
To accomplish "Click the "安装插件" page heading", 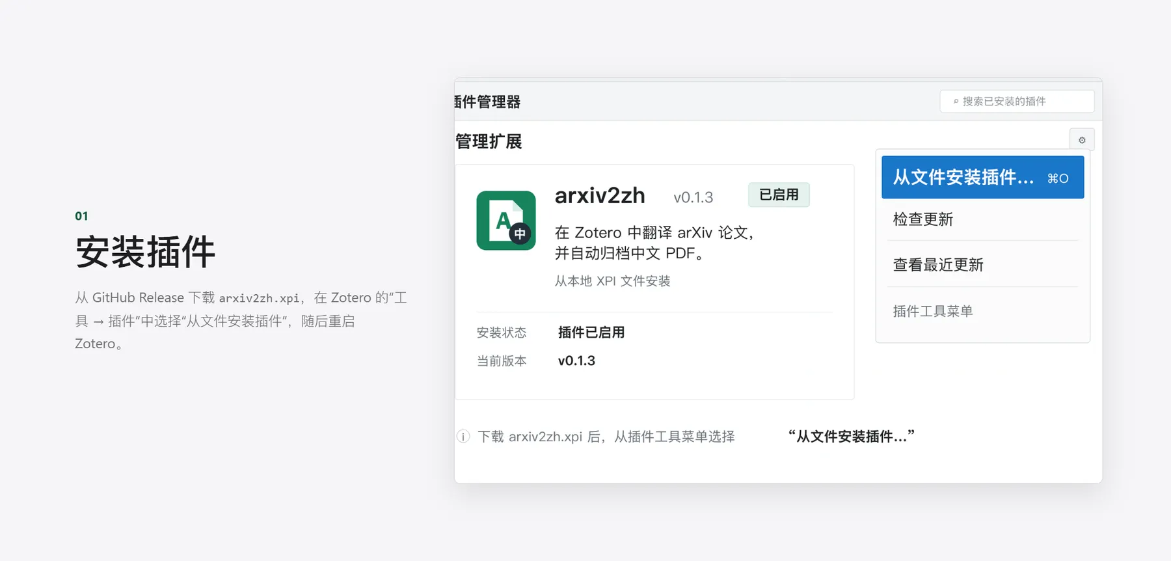I will click(x=145, y=252).
